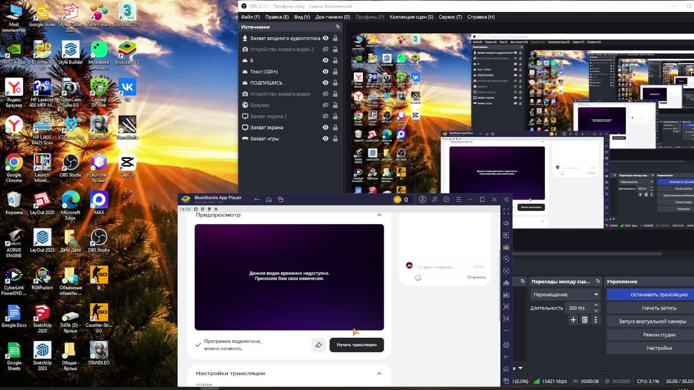Collapse the BlueStacks side toolbar with the double chevron
The image size is (694, 390).
point(506,199)
